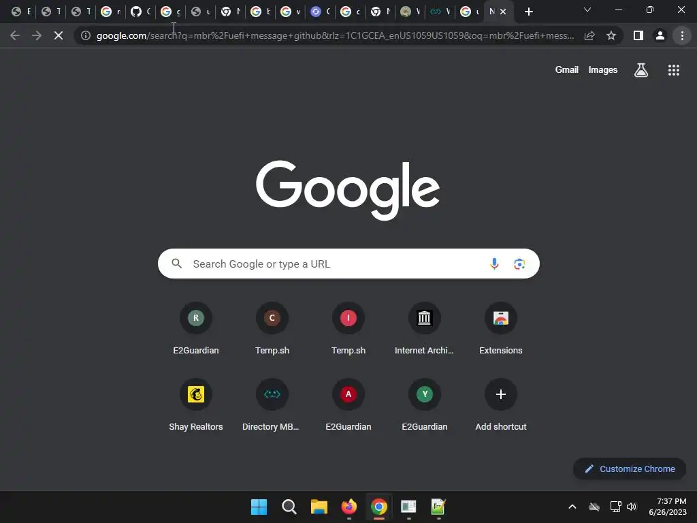Image resolution: width=697 pixels, height=523 pixels.
Task: Open the E2Guardian shortcut with R icon
Action: pos(196,328)
